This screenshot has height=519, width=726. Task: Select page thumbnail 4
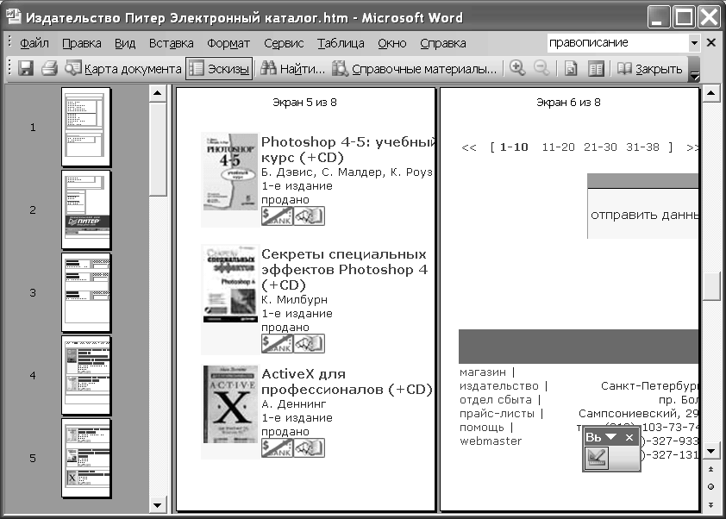click(x=86, y=376)
